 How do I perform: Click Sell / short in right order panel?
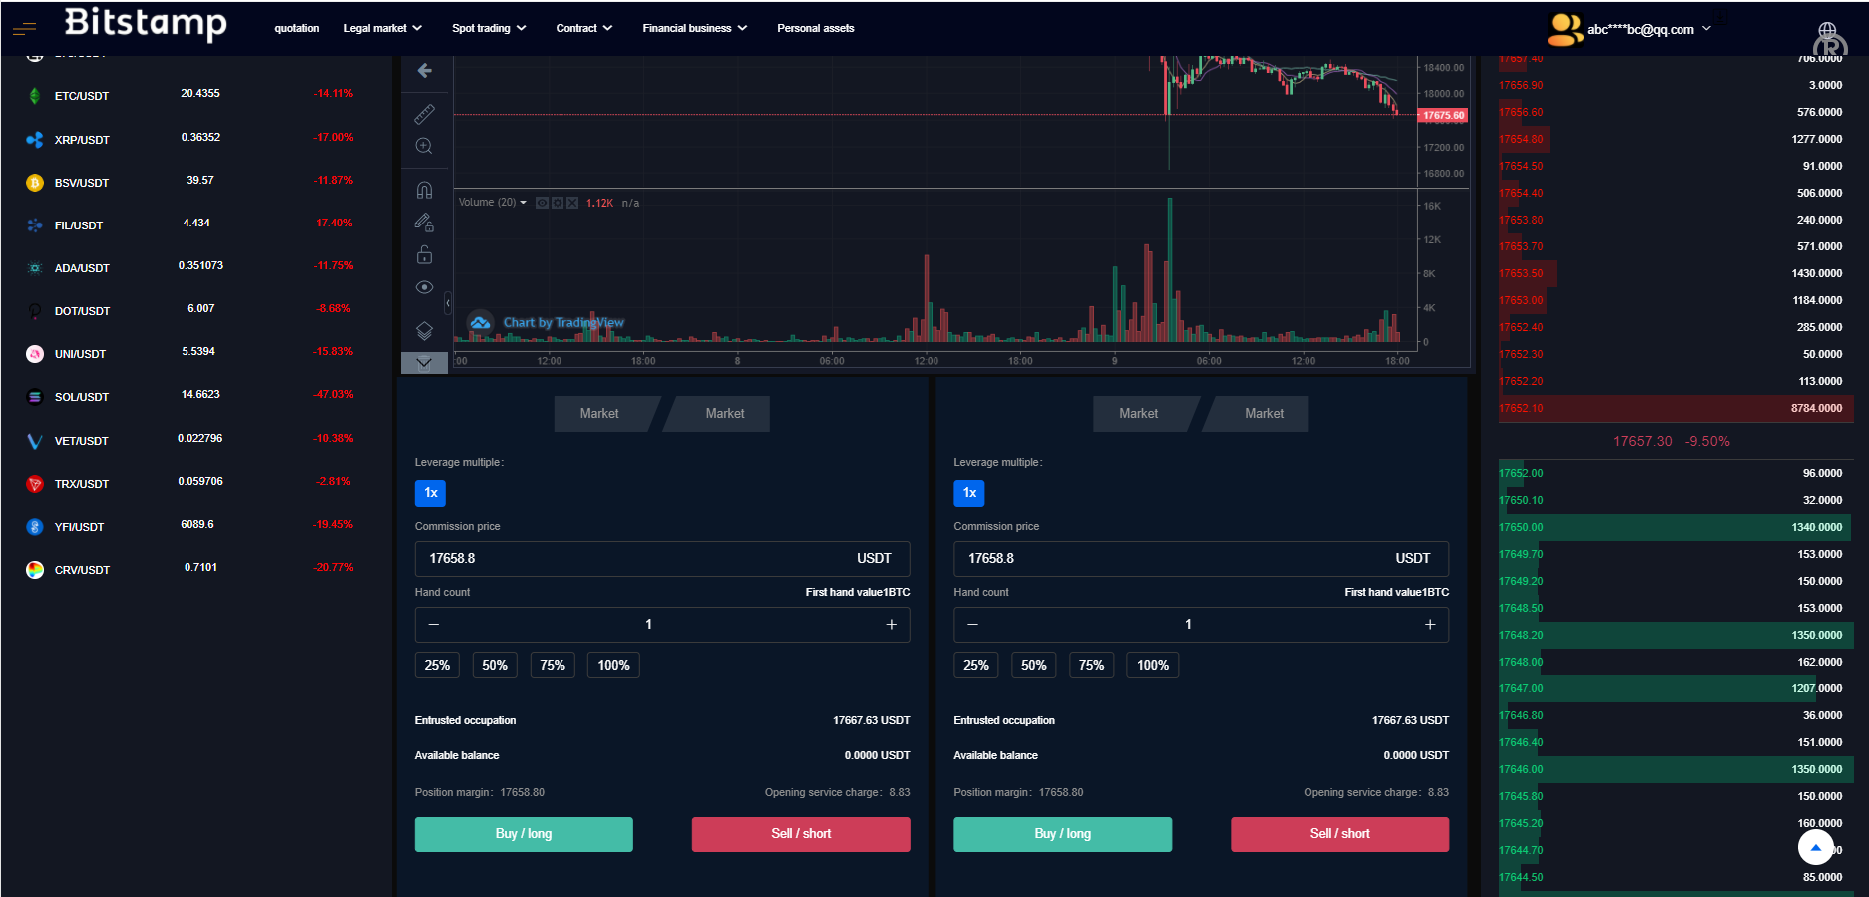[1339, 834]
